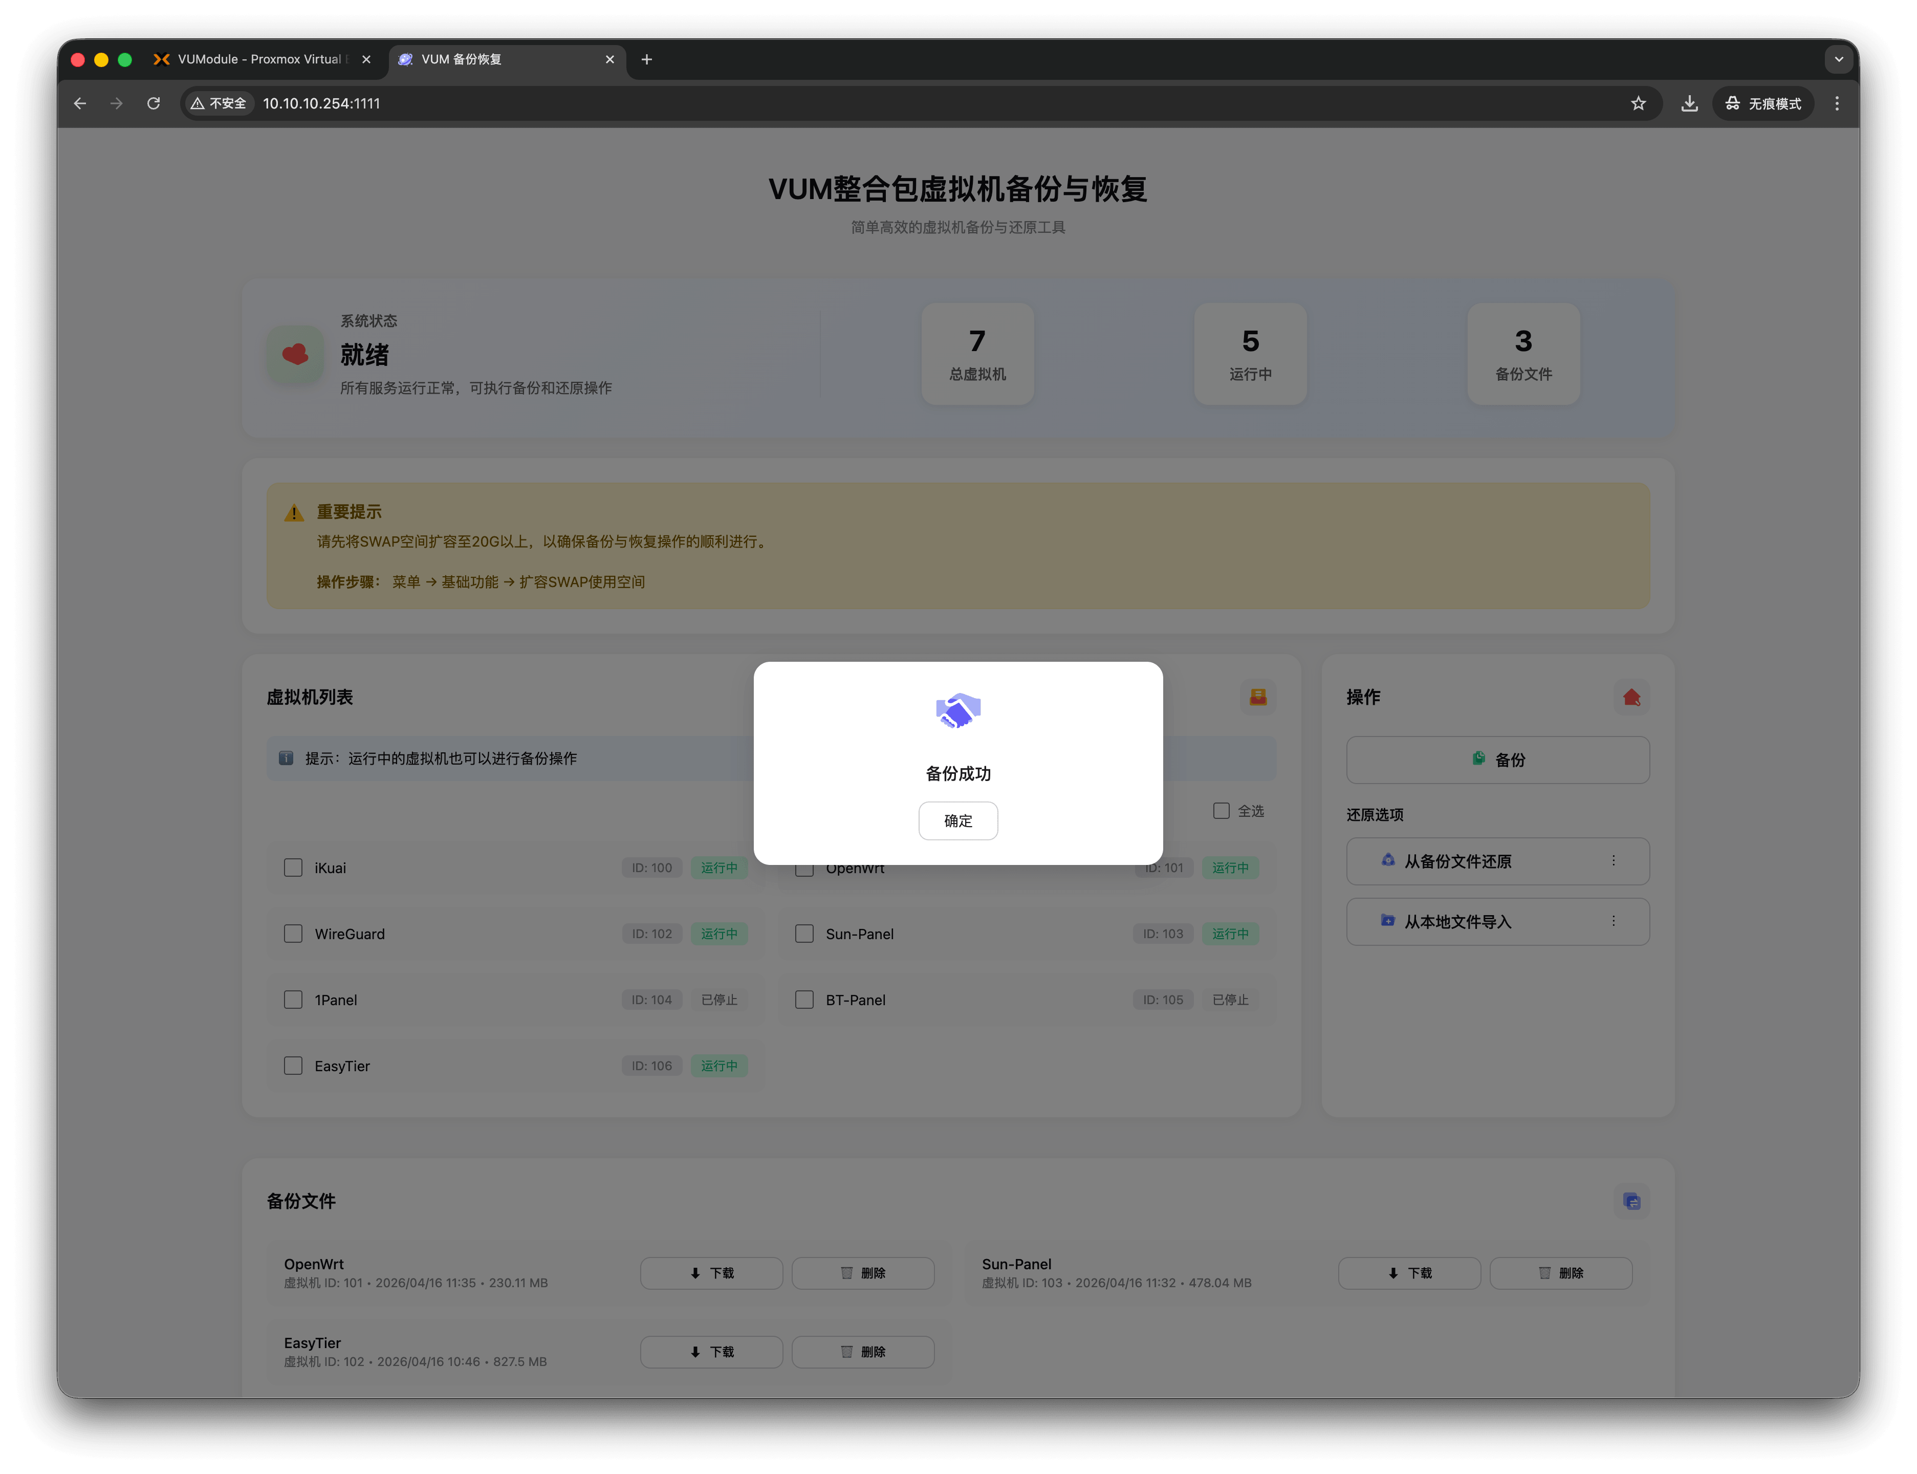The height and width of the screenshot is (1474, 1917).
Task: Click the red home icon in 操作 panel
Action: tap(1631, 698)
